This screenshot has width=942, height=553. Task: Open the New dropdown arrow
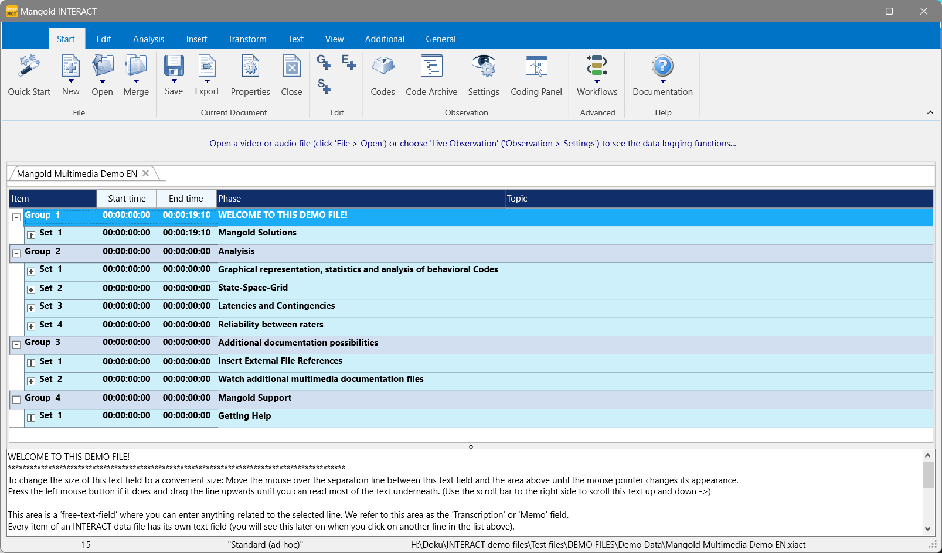[71, 81]
